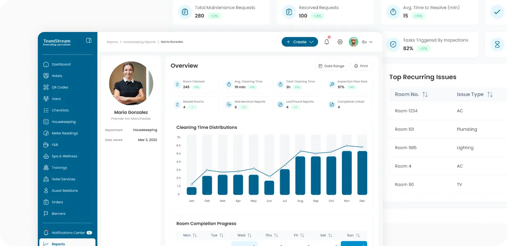Open Housekeeping in the sidebar
507x246 pixels.
point(63,122)
